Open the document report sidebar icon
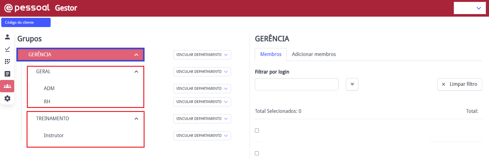The height and width of the screenshot is (159, 489). click(7, 74)
